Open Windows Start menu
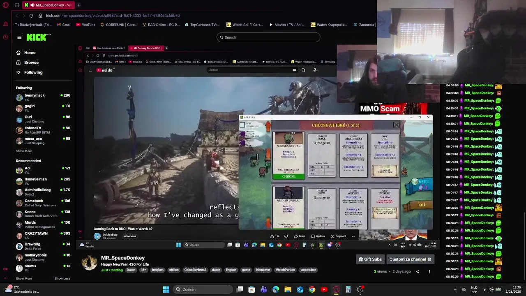The height and width of the screenshot is (296, 526). point(166,289)
